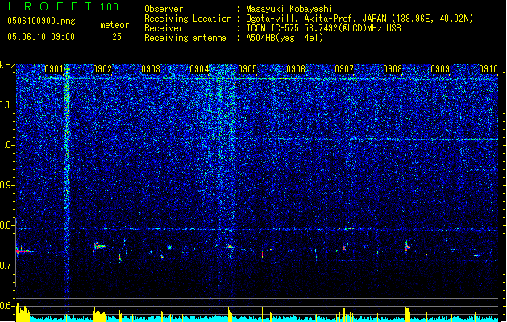The image size is (507, 322).
Task: Select the ICOM IC-575 receiver description
Action: tap(323, 28)
